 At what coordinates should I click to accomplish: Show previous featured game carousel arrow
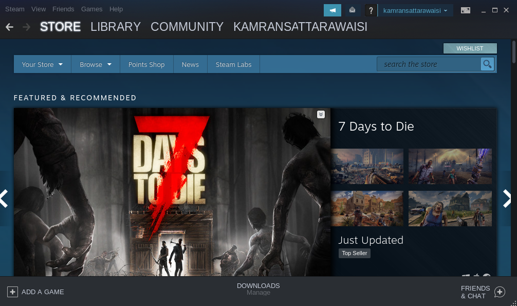[x=4, y=199]
